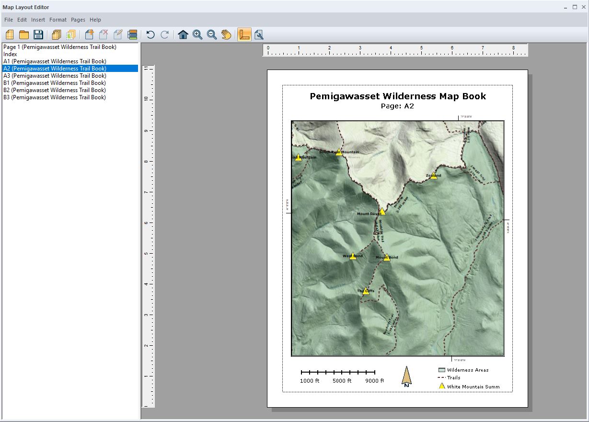Click the South Twin Mountain summit marker
Screen dimensions: 589x422
point(339,152)
